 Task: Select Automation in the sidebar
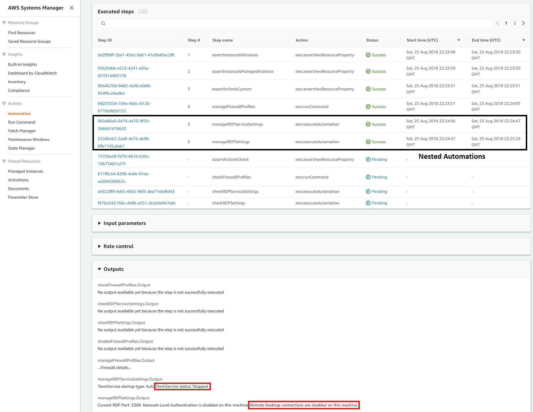(19, 113)
